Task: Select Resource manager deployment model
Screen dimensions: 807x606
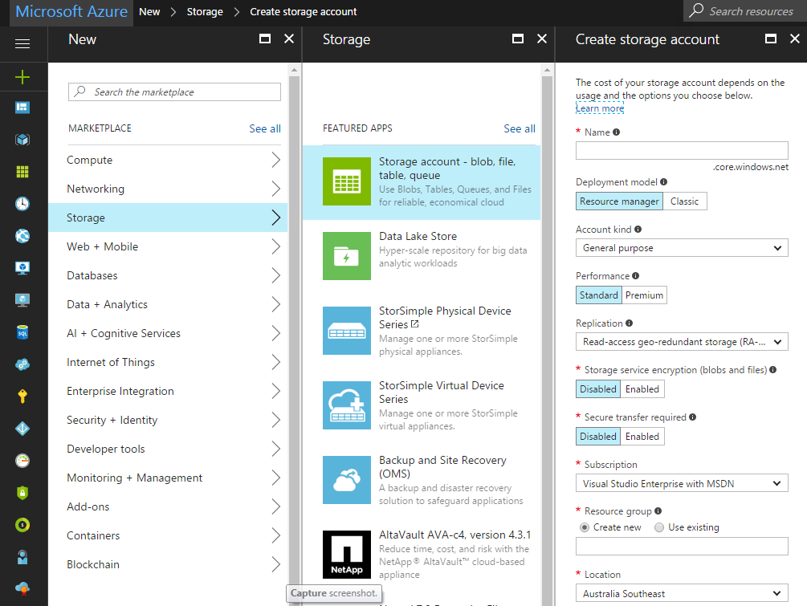Action: pos(619,201)
